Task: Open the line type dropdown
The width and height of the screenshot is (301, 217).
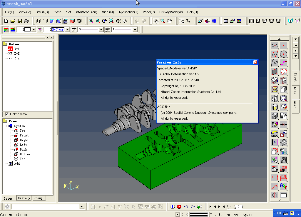Action: click(x=101, y=30)
